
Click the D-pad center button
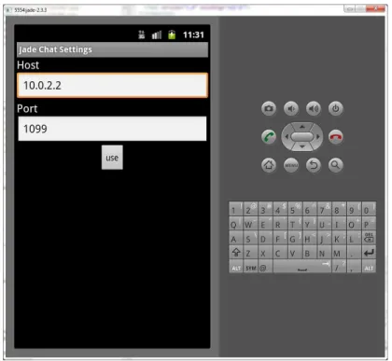pyautogui.click(x=302, y=137)
